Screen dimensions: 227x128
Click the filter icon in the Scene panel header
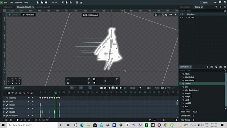pyautogui.click(x=216, y=7)
